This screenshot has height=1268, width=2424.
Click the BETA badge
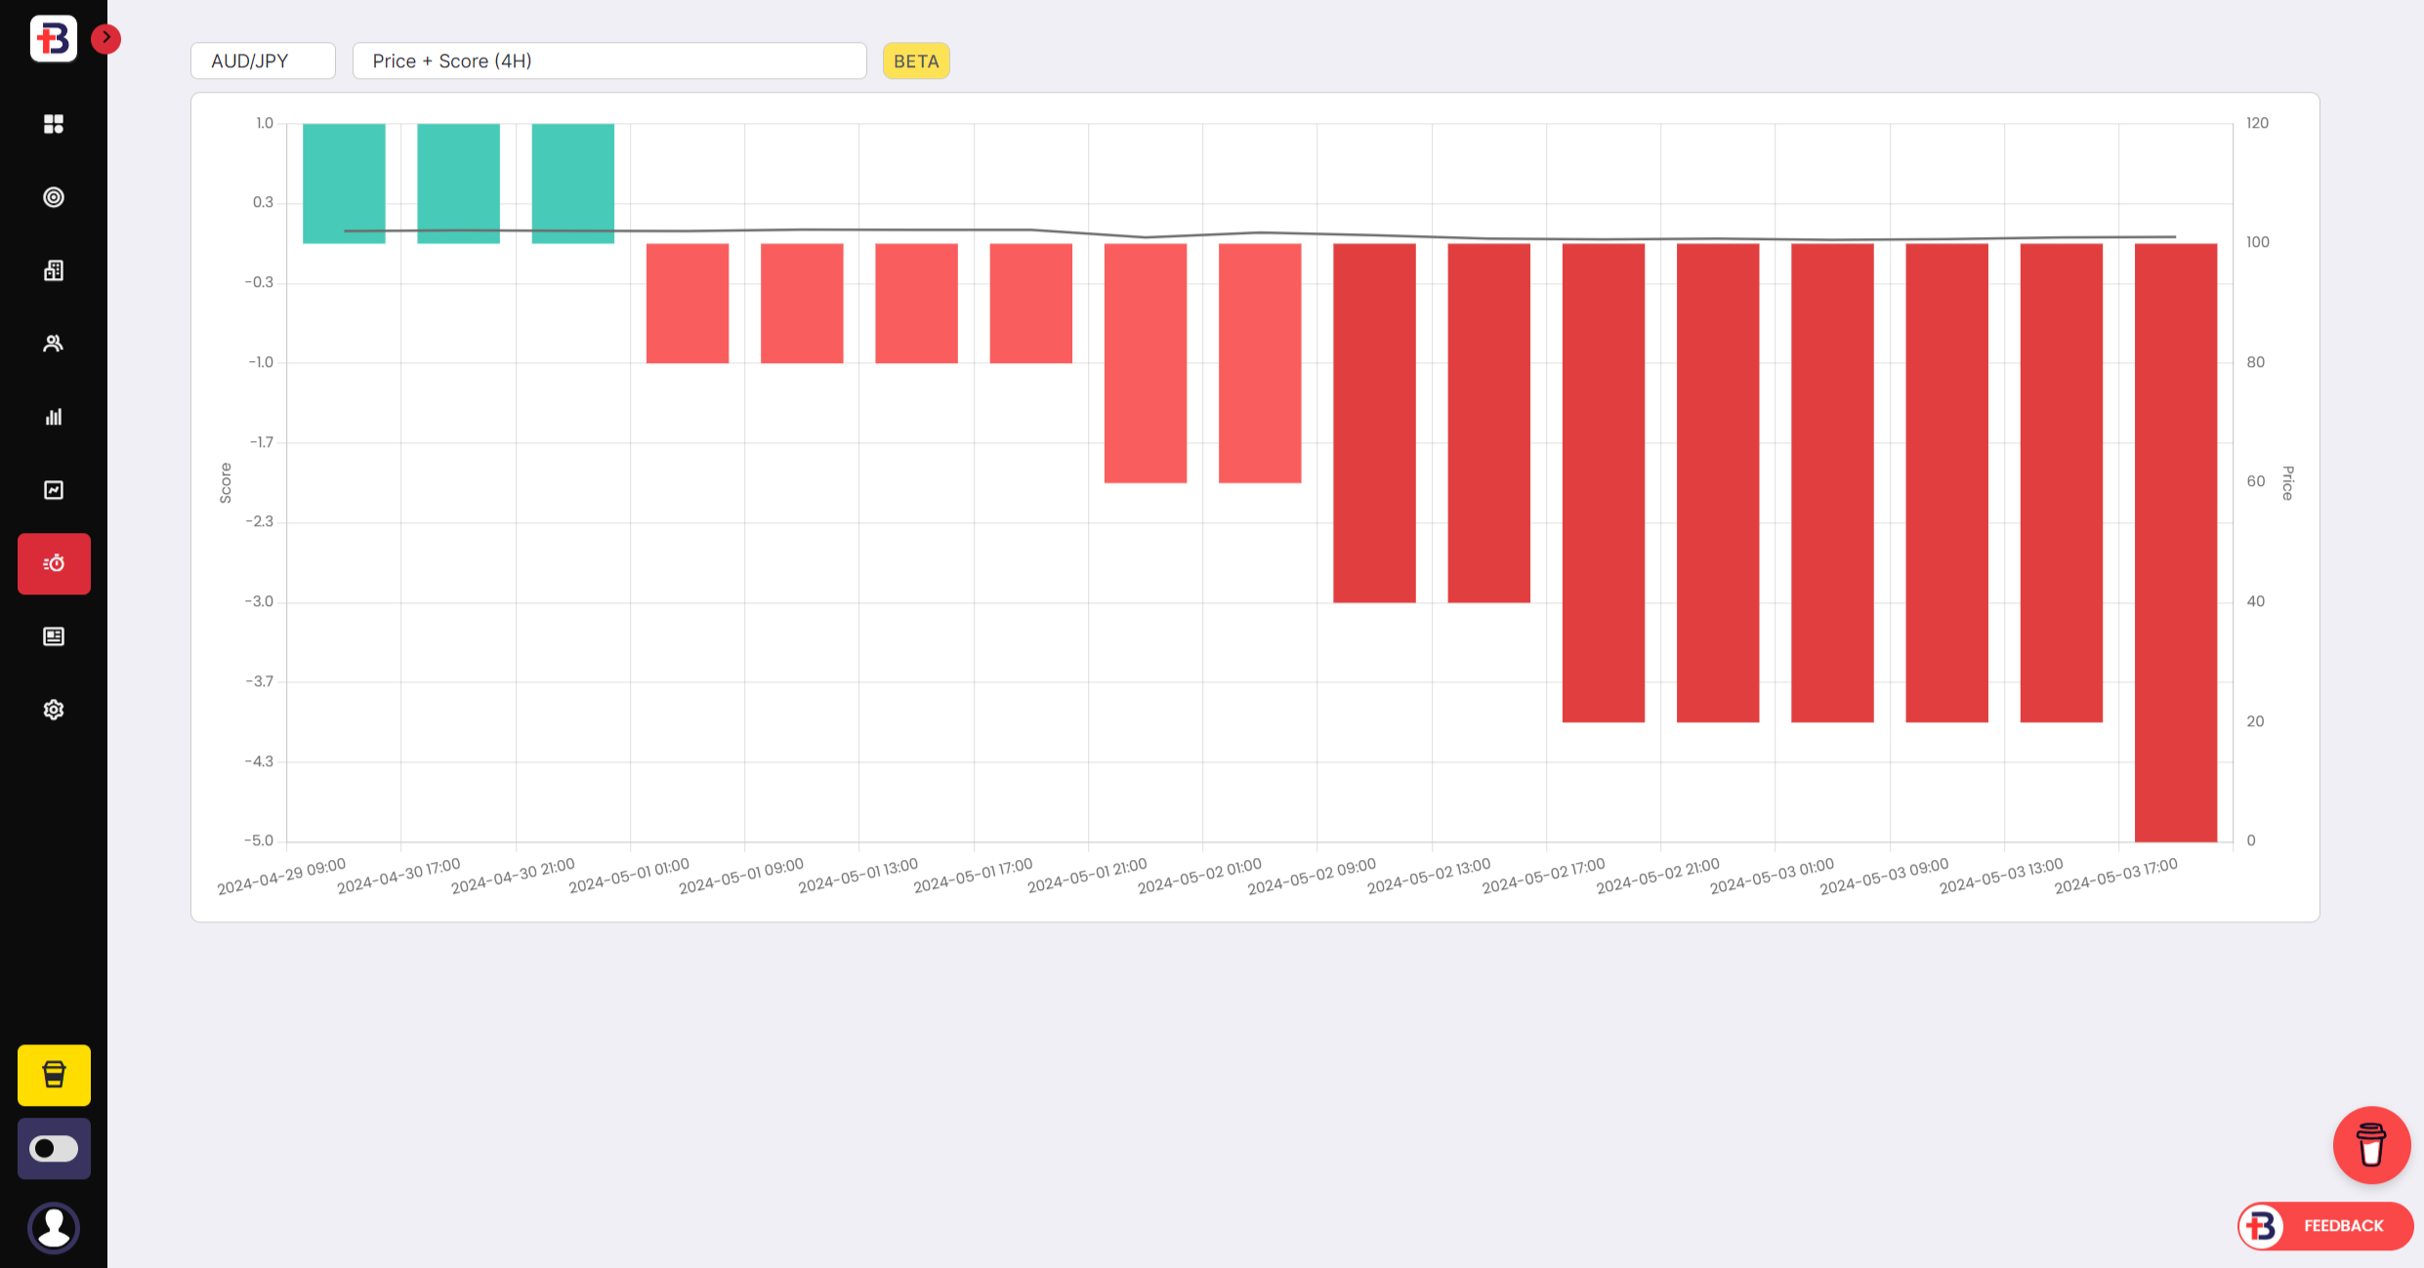point(916,61)
